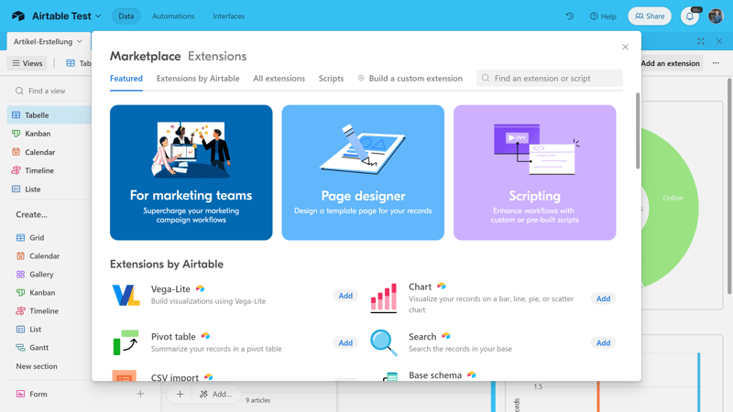Open the Add... records menu

coord(215,395)
